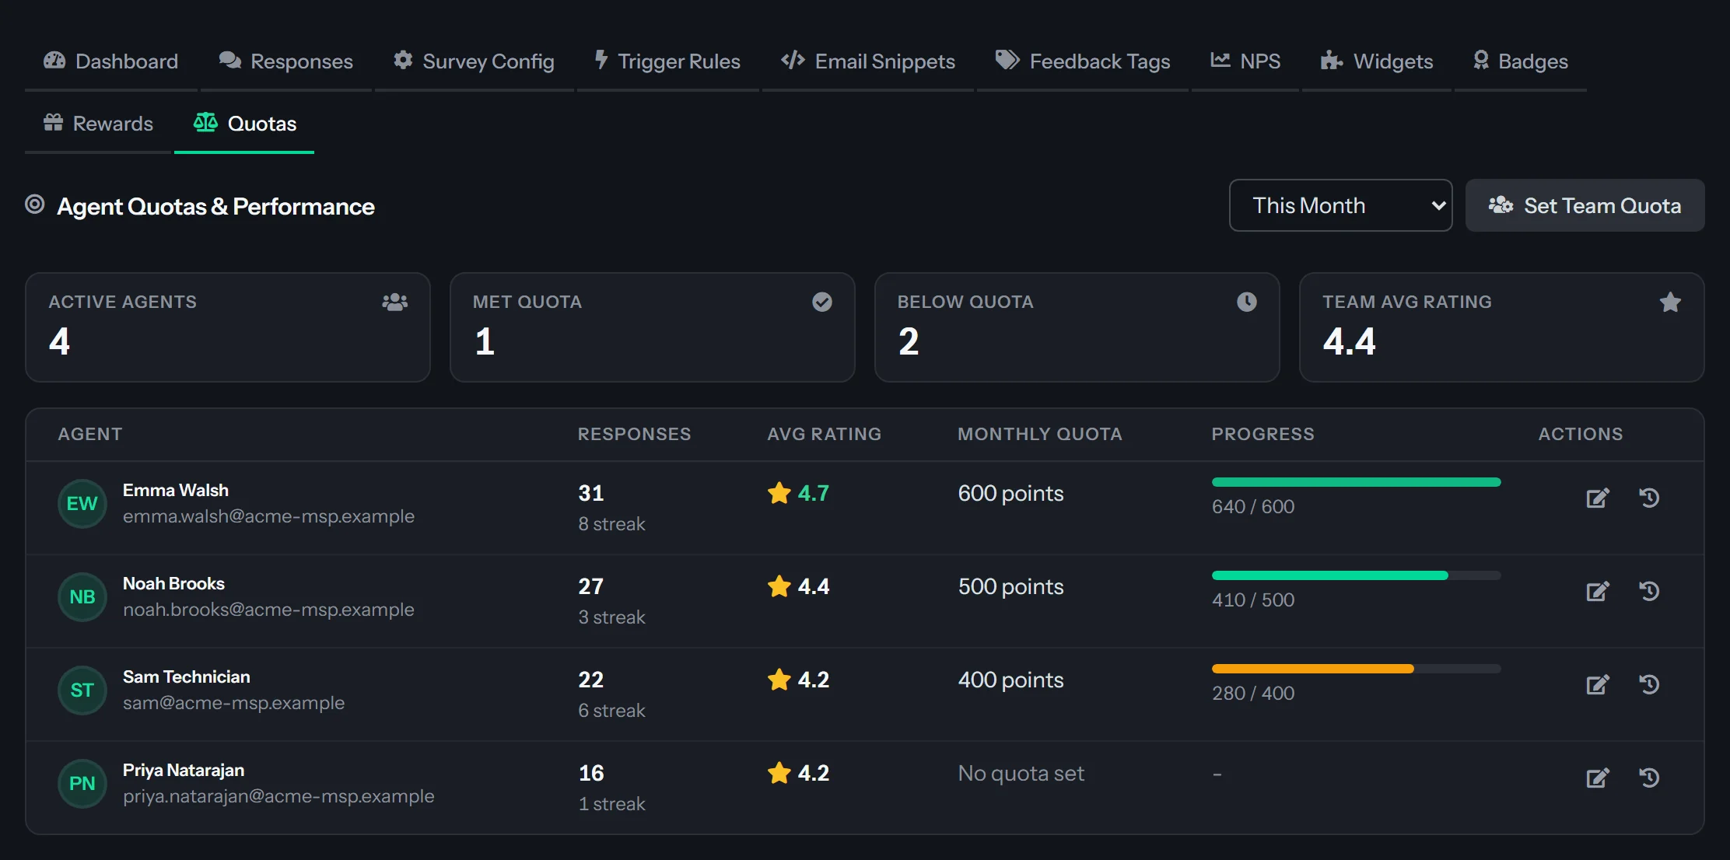The height and width of the screenshot is (860, 1730).
Task: Click the "600 points" quota cell
Action: tap(1010, 493)
